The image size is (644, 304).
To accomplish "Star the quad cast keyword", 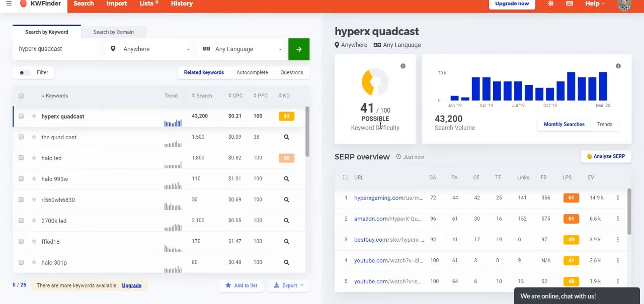I will point(34,137).
